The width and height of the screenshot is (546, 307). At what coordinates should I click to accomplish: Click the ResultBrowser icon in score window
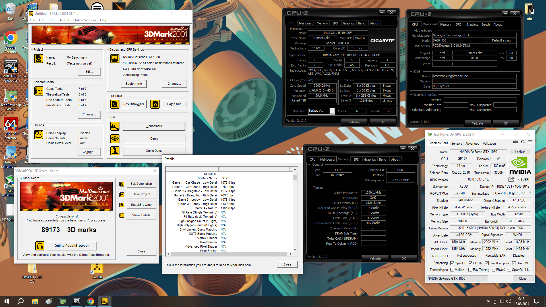tap(122, 205)
